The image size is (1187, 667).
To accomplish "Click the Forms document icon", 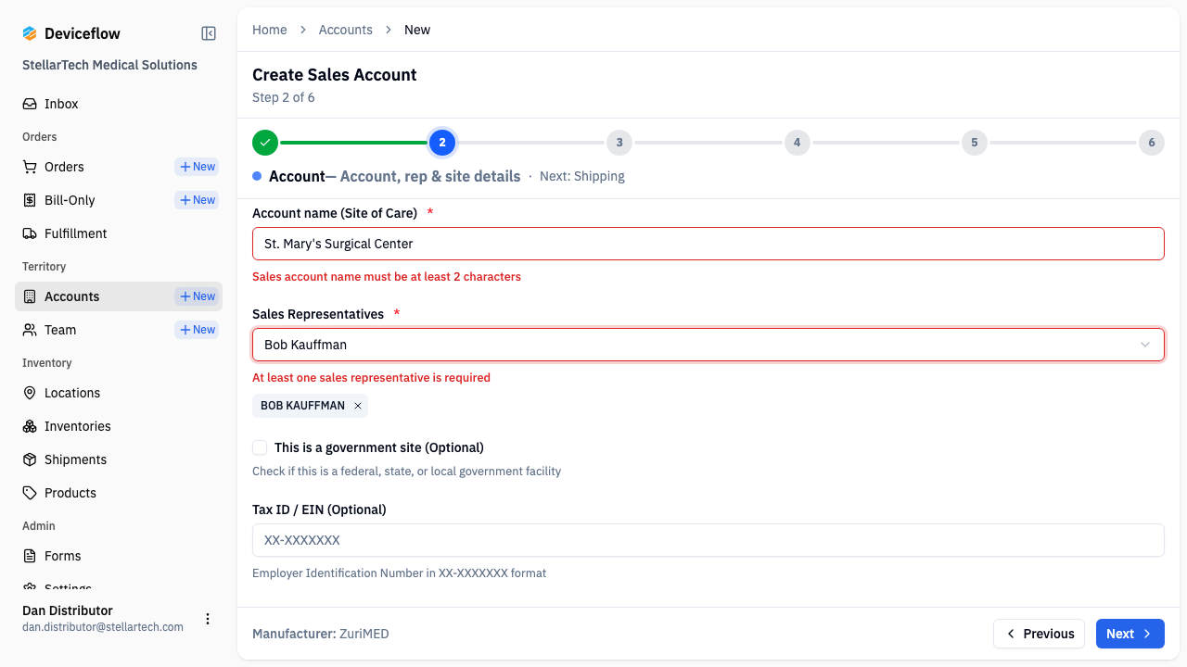I will (30, 556).
